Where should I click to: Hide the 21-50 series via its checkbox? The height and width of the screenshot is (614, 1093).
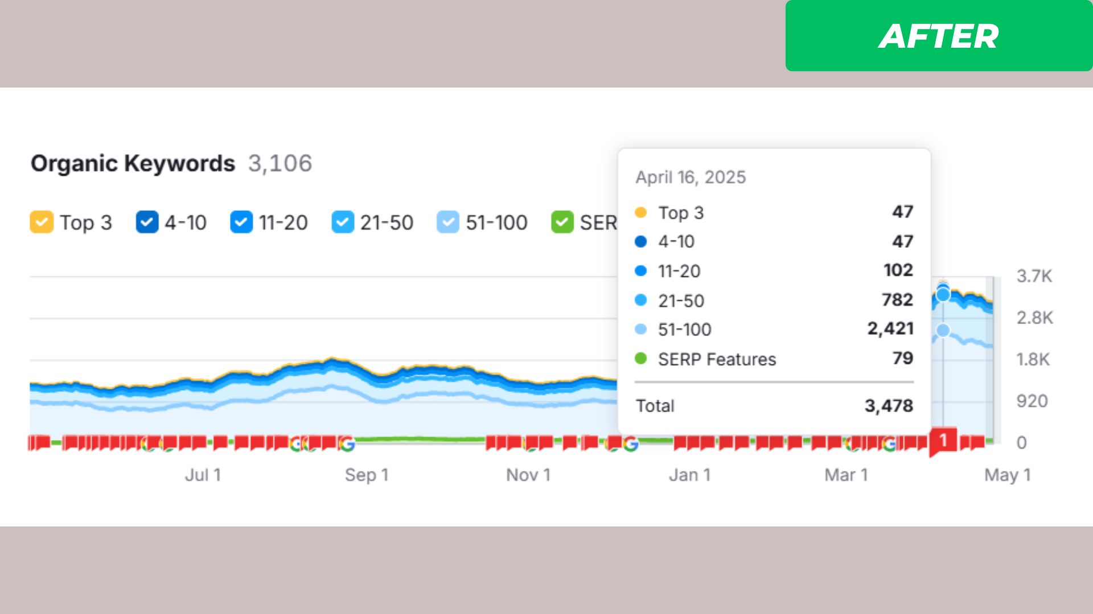[x=343, y=222]
